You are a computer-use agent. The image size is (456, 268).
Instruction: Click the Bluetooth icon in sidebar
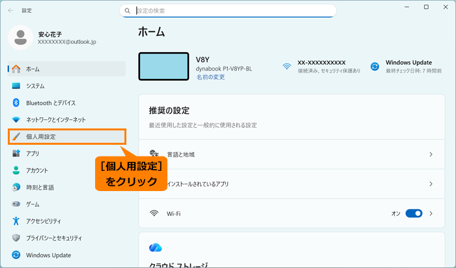coord(16,103)
